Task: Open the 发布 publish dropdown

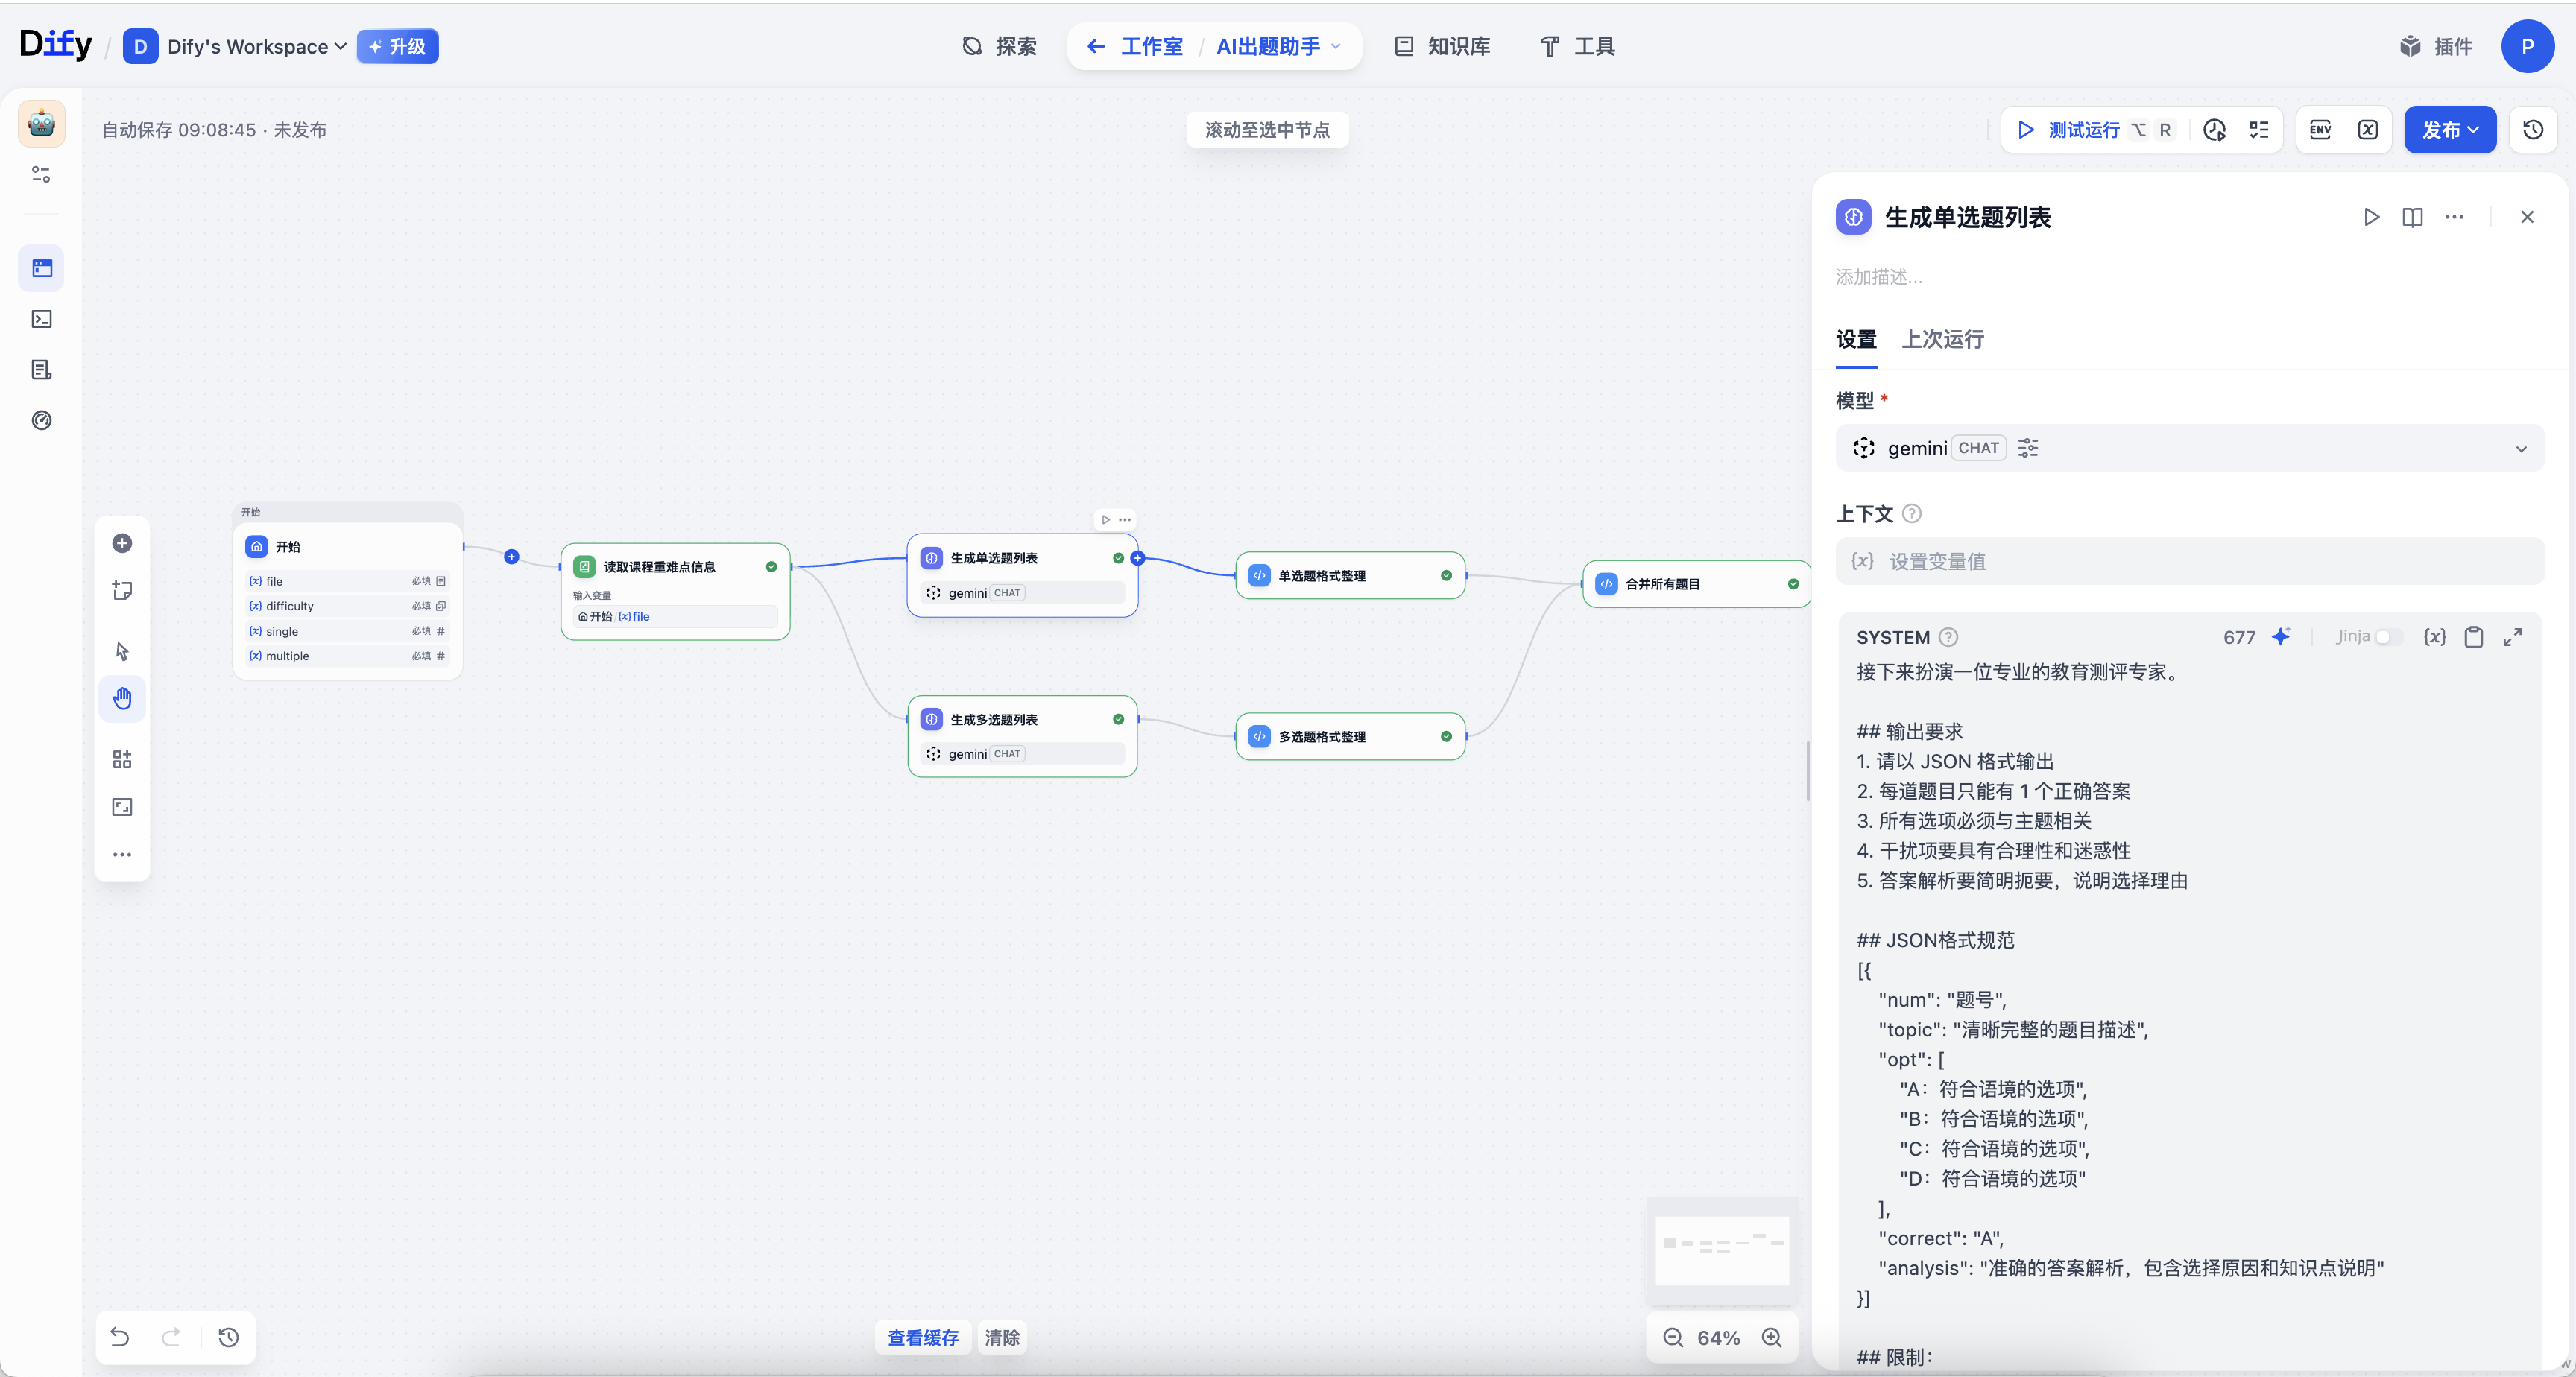Action: [2449, 130]
